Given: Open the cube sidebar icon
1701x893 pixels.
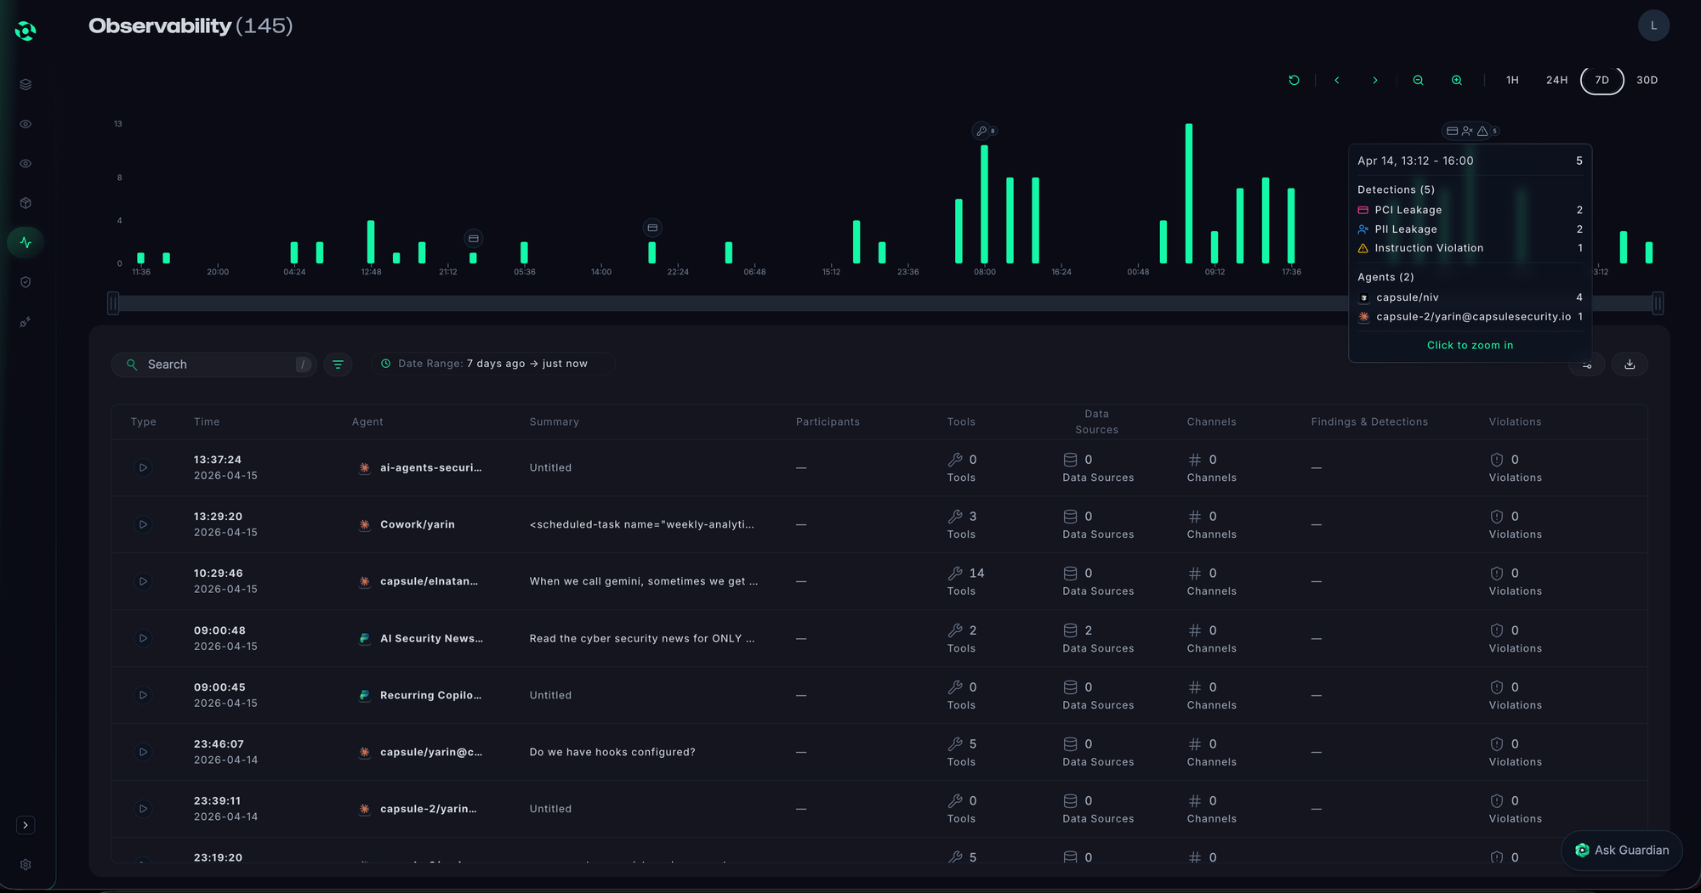Looking at the screenshot, I should (26, 203).
